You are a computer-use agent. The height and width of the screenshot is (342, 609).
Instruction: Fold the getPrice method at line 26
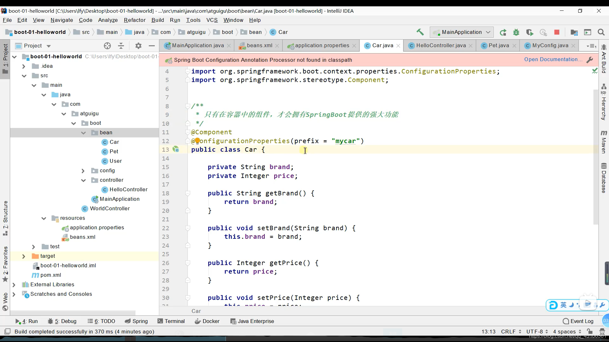point(188,263)
